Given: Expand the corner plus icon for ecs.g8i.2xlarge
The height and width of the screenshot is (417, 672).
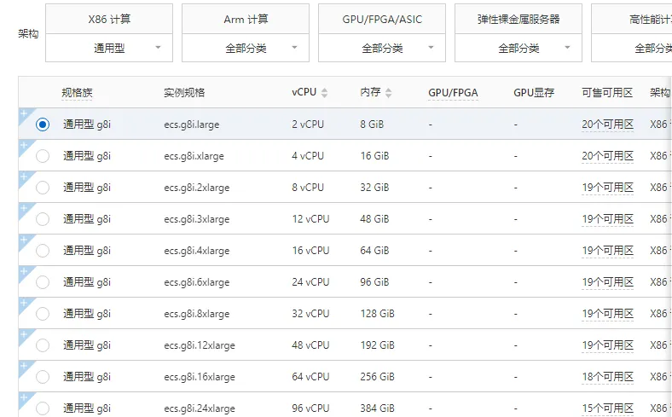Looking at the screenshot, I should tap(23, 177).
